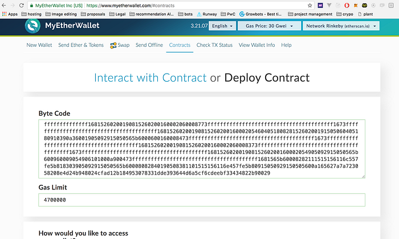Go back with the browser back arrow

coord(4,5)
